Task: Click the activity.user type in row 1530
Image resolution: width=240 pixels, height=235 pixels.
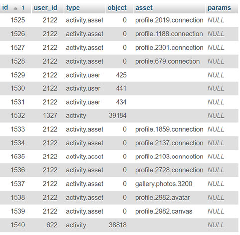Action: click(83, 88)
